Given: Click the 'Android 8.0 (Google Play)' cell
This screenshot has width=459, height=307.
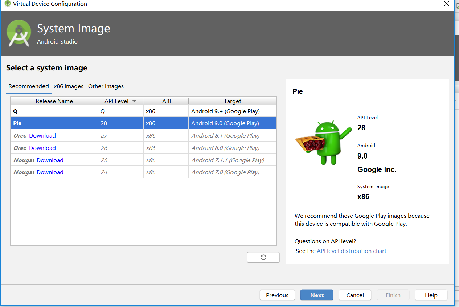Looking at the screenshot, I should click(x=232, y=148).
